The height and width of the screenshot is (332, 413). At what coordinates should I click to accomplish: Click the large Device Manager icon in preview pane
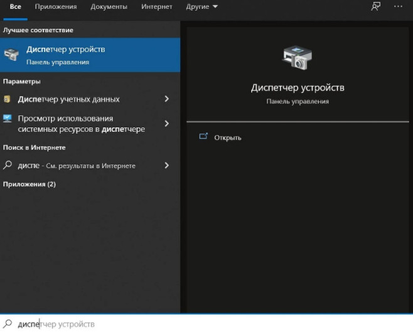pos(297,58)
